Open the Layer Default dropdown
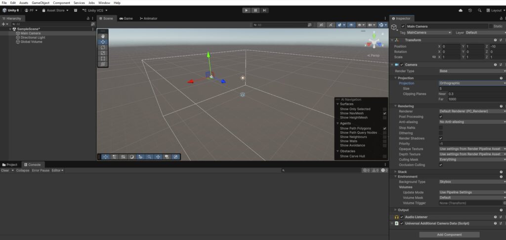 (485, 33)
